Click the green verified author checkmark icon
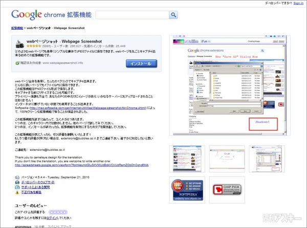Image resolution: width=307 pixels, height=228 pixels. tap(17, 63)
